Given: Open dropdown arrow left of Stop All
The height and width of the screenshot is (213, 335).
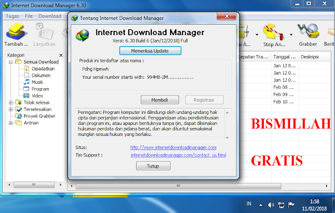Looking at the screenshot, I should point(256,34).
